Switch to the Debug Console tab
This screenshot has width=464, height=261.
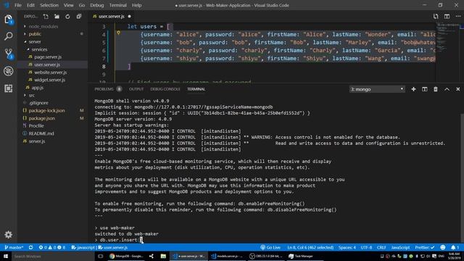pos(165,89)
